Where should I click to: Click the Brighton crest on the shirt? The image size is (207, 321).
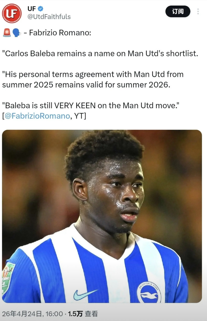click(149, 292)
